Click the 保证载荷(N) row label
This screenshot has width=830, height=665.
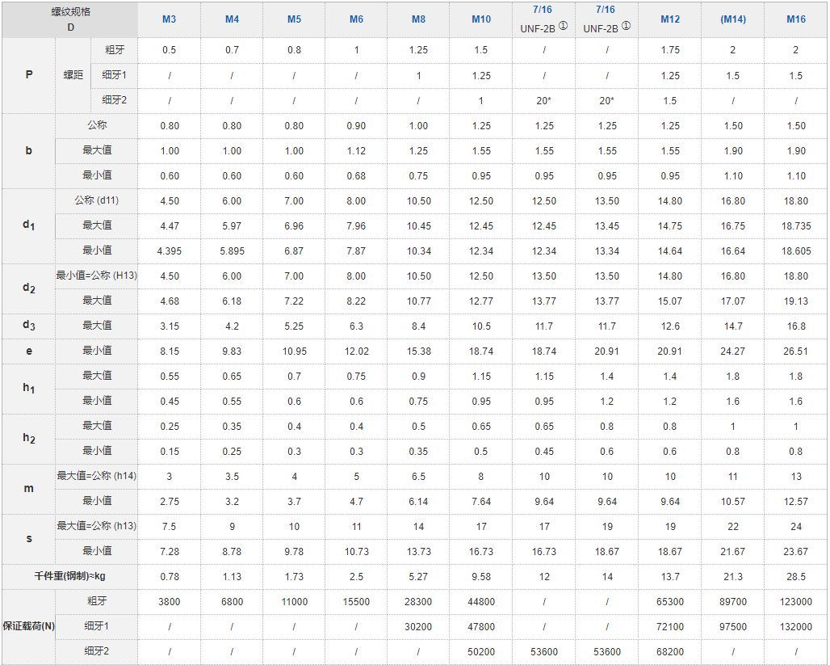click(x=28, y=625)
